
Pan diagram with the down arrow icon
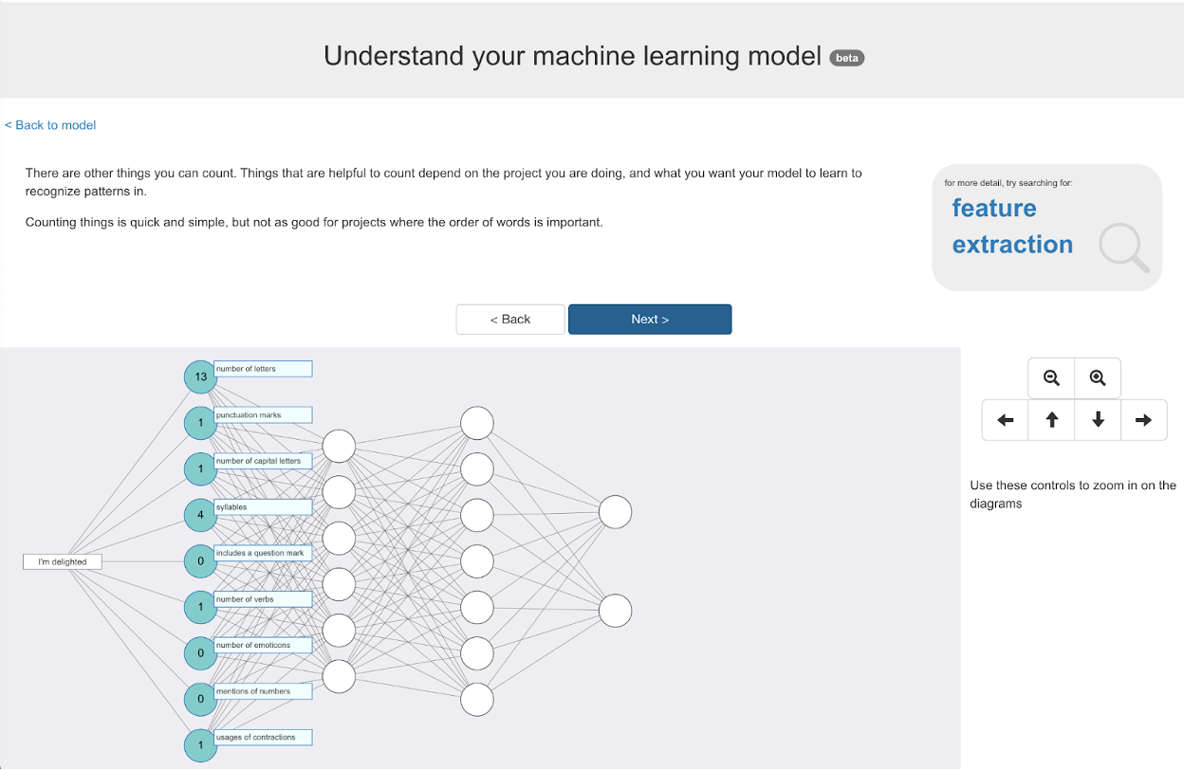pos(1098,420)
